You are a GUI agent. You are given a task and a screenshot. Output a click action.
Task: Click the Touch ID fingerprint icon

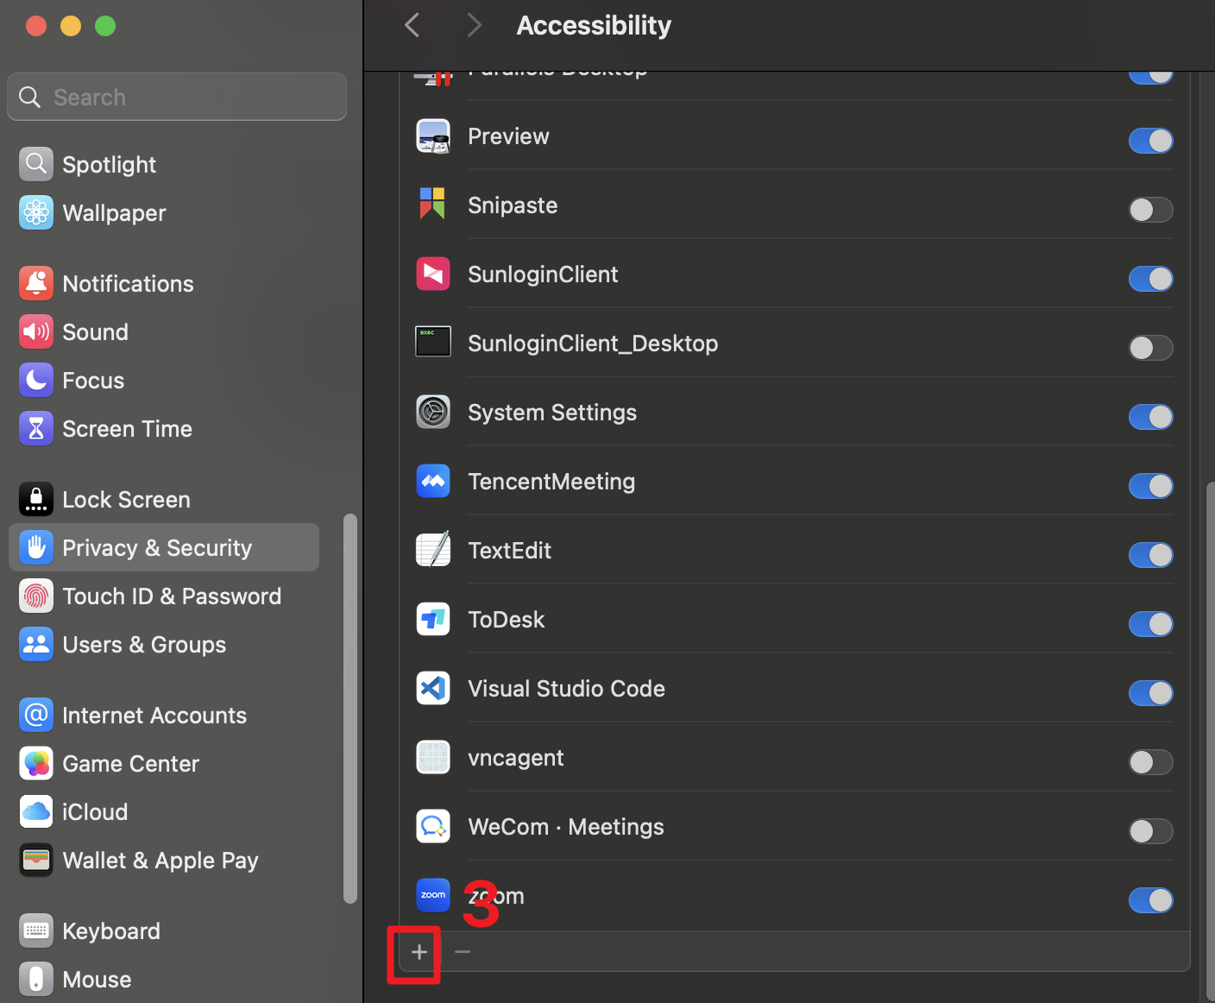point(36,596)
